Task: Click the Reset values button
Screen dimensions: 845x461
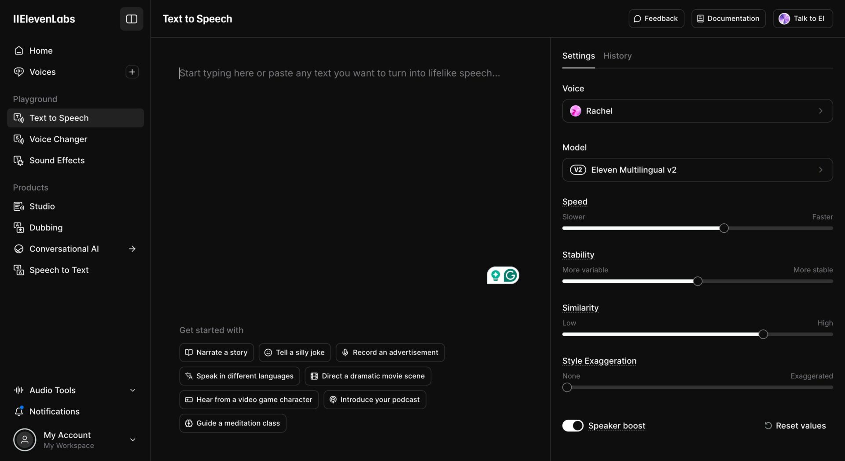Action: click(x=795, y=426)
